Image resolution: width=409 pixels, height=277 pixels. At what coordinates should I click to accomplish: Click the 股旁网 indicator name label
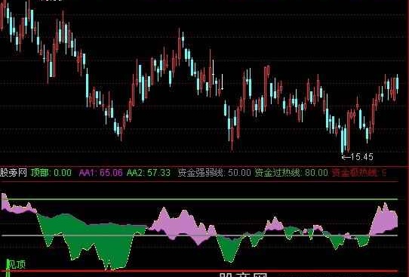[14, 173]
